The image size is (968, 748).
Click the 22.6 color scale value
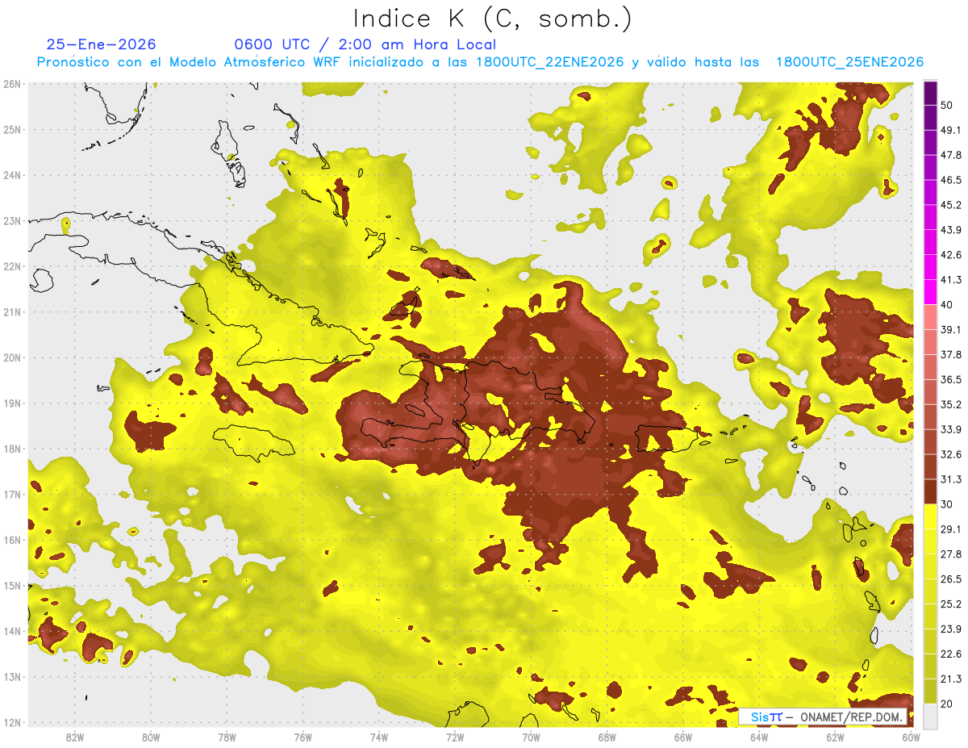(950, 654)
